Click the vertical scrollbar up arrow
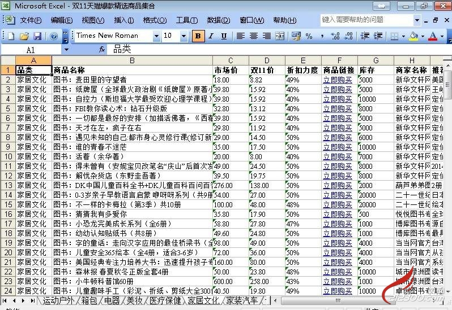 (x=447, y=67)
